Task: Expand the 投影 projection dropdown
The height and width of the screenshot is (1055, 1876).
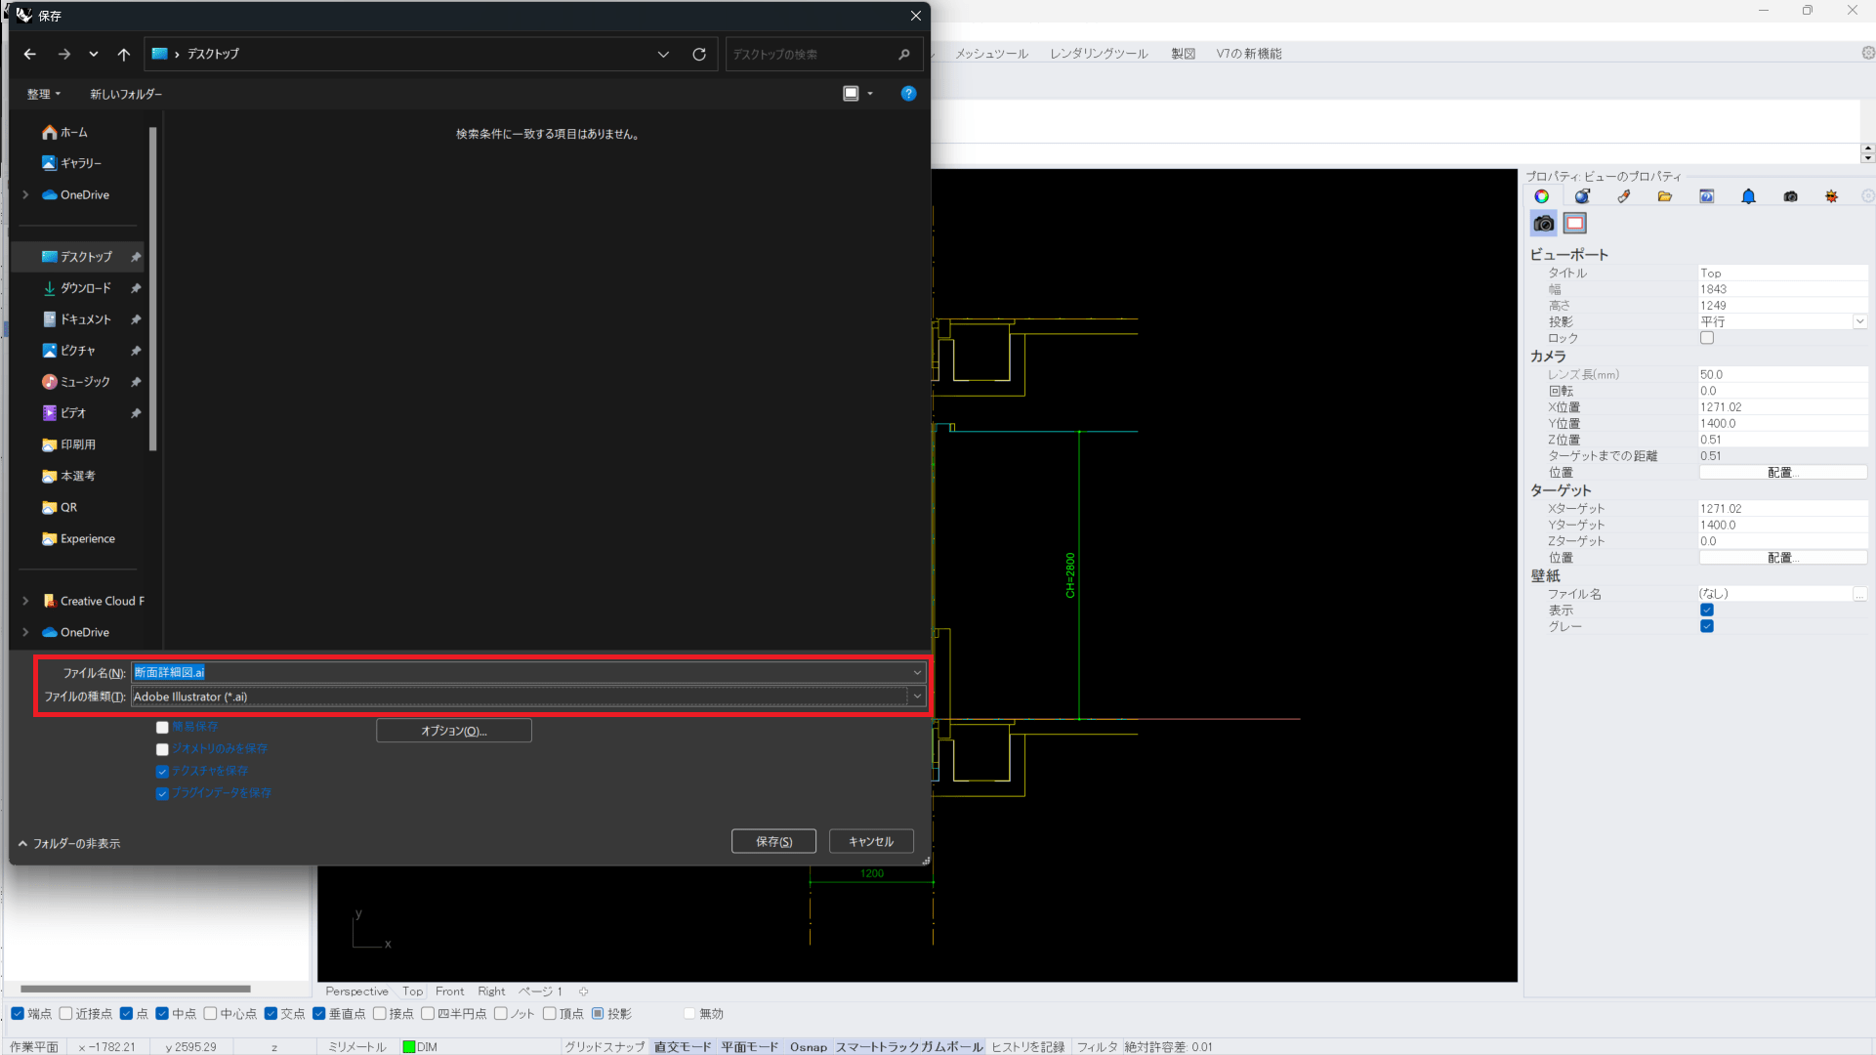Action: pyautogui.click(x=1859, y=321)
